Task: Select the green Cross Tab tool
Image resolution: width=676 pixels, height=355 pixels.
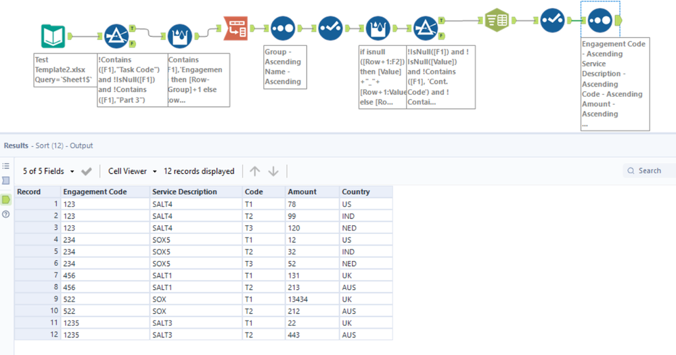Action: 497,20
